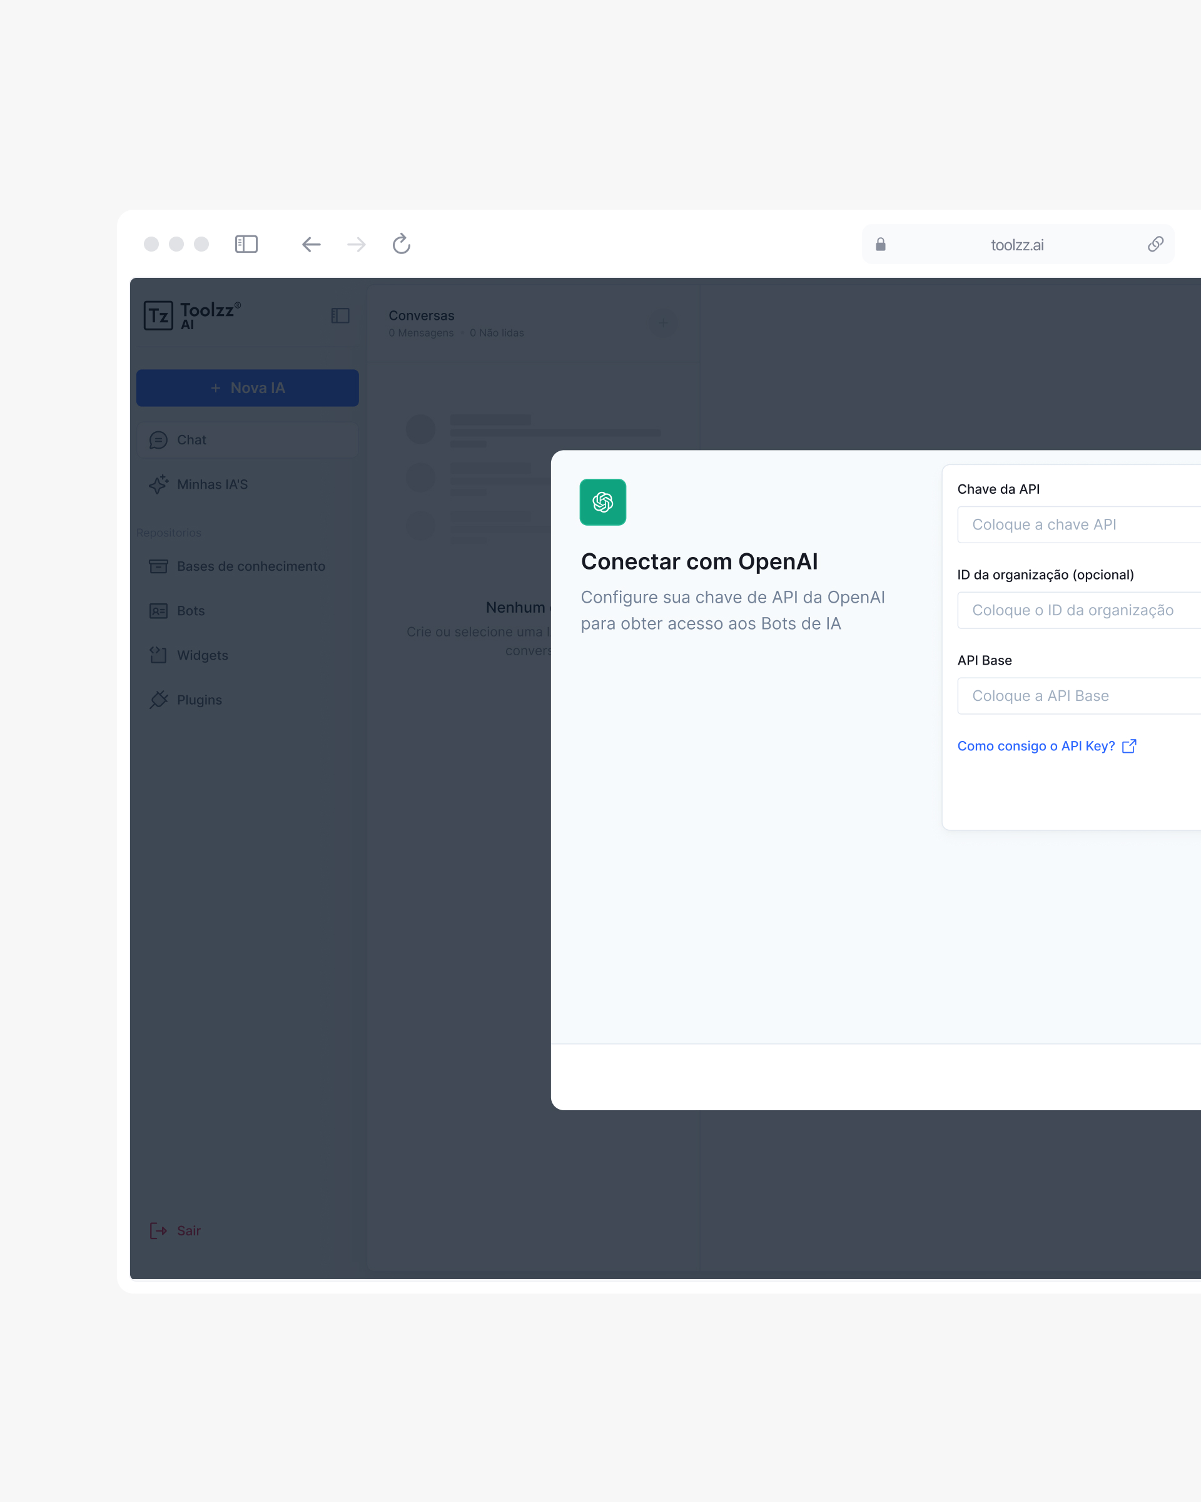
Task: Click the lock icon in address bar
Action: click(x=880, y=245)
